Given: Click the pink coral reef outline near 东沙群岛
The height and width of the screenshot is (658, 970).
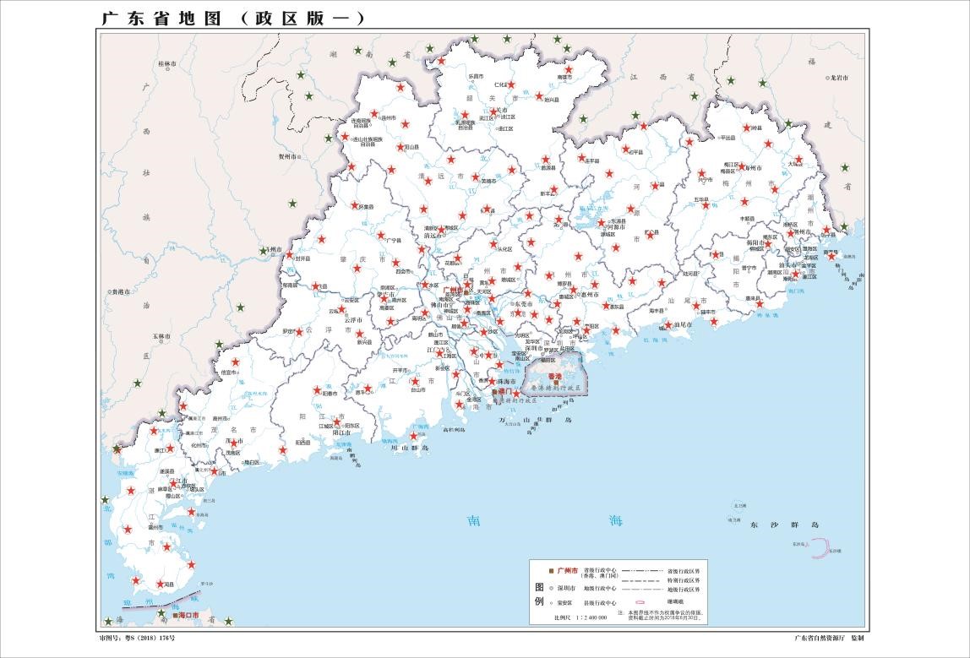Looking at the screenshot, I should click(x=817, y=551).
